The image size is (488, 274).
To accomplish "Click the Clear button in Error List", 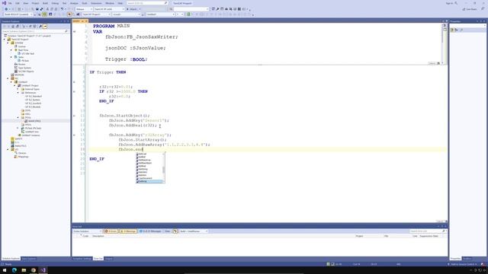I will (x=167, y=231).
